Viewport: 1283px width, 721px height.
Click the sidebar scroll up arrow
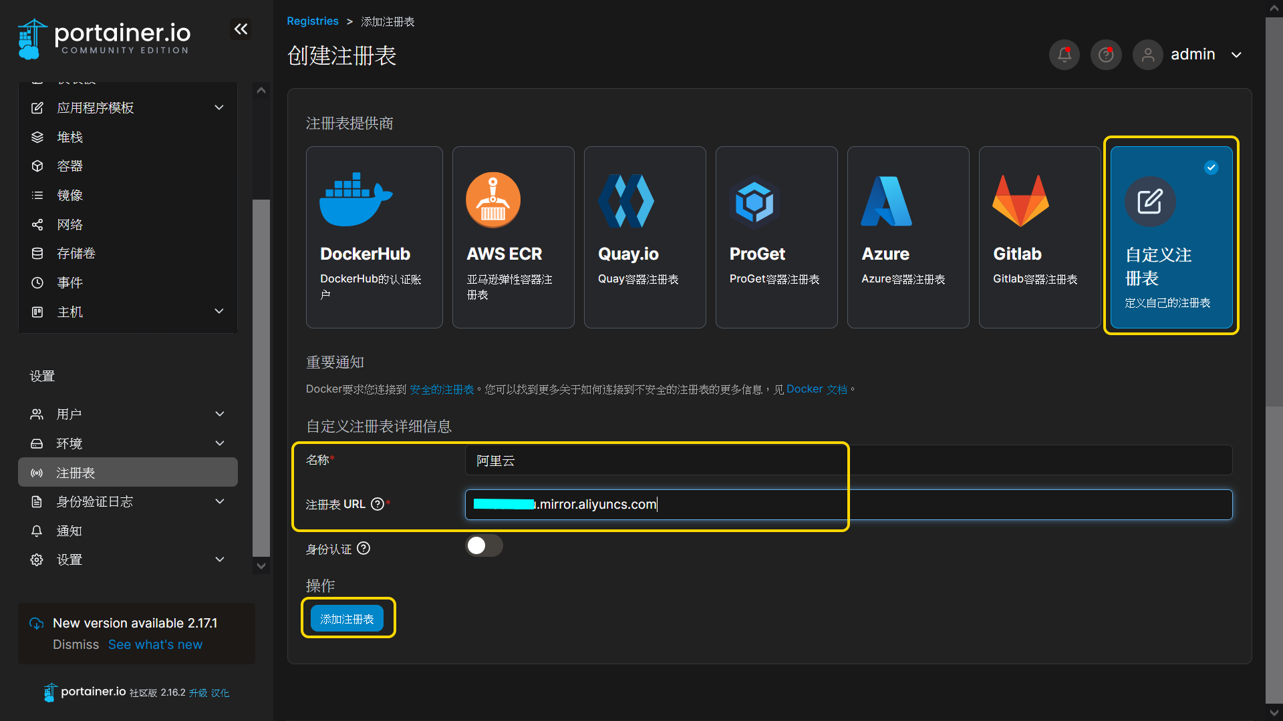click(261, 90)
